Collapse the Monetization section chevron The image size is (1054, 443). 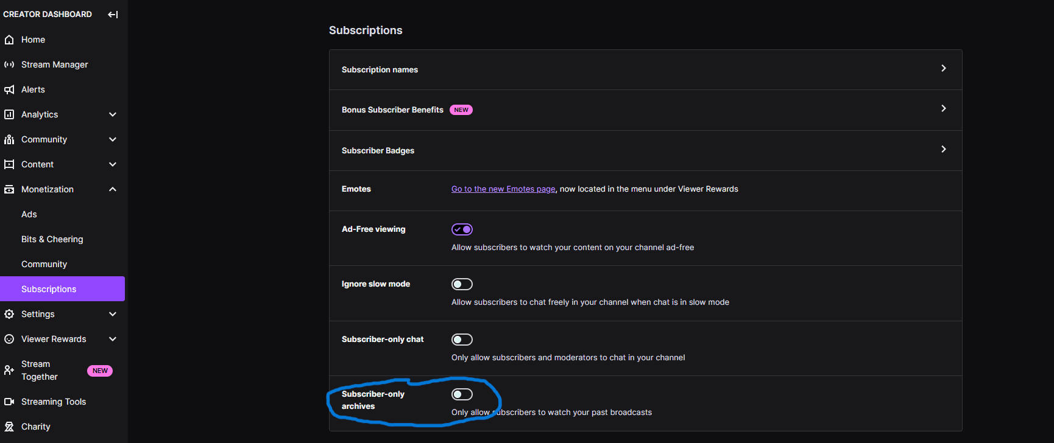click(x=113, y=189)
